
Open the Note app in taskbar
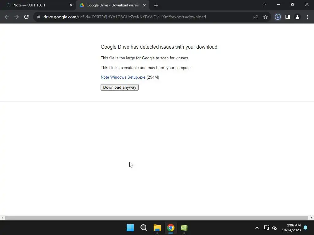(x=184, y=228)
